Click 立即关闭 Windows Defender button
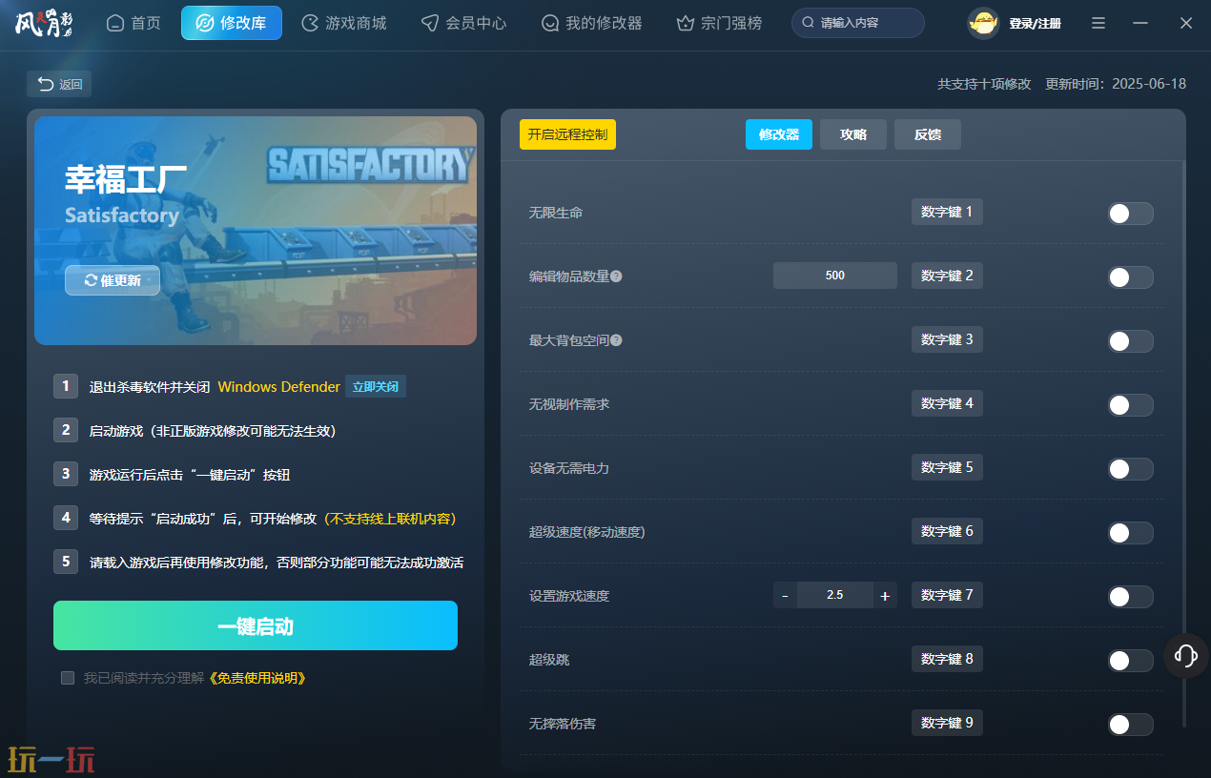The height and width of the screenshot is (778, 1211). (x=376, y=387)
